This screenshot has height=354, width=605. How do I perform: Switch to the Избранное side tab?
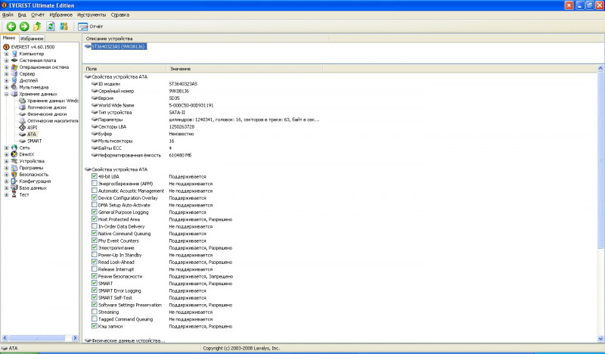coord(32,39)
